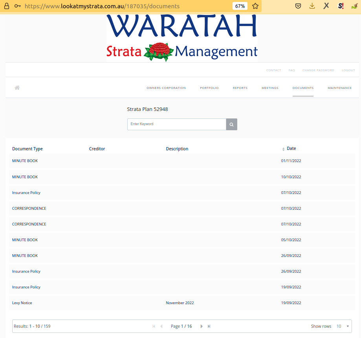Viewport: 361px width, 338px height.
Task: Open browser downloads arrow icon
Action: pyautogui.click(x=312, y=6)
